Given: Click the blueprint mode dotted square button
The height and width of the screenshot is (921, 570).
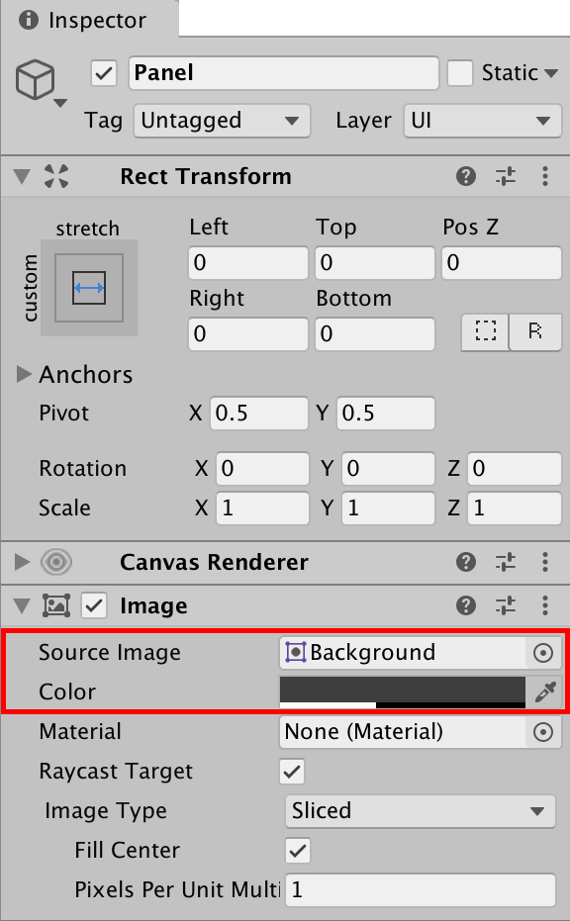Looking at the screenshot, I should click(x=484, y=332).
